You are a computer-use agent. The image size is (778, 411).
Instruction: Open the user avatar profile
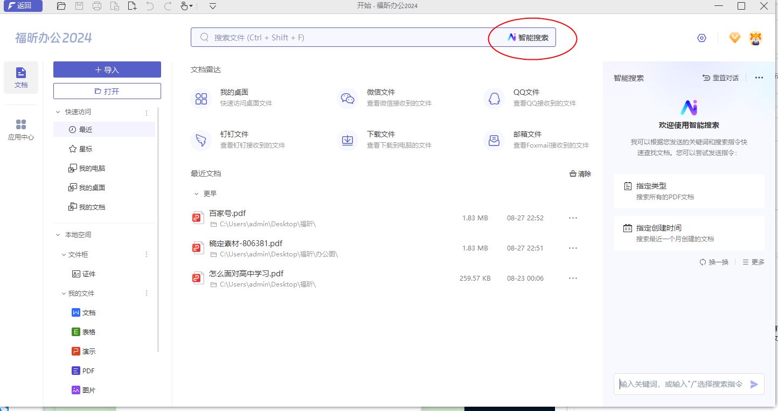pos(756,38)
